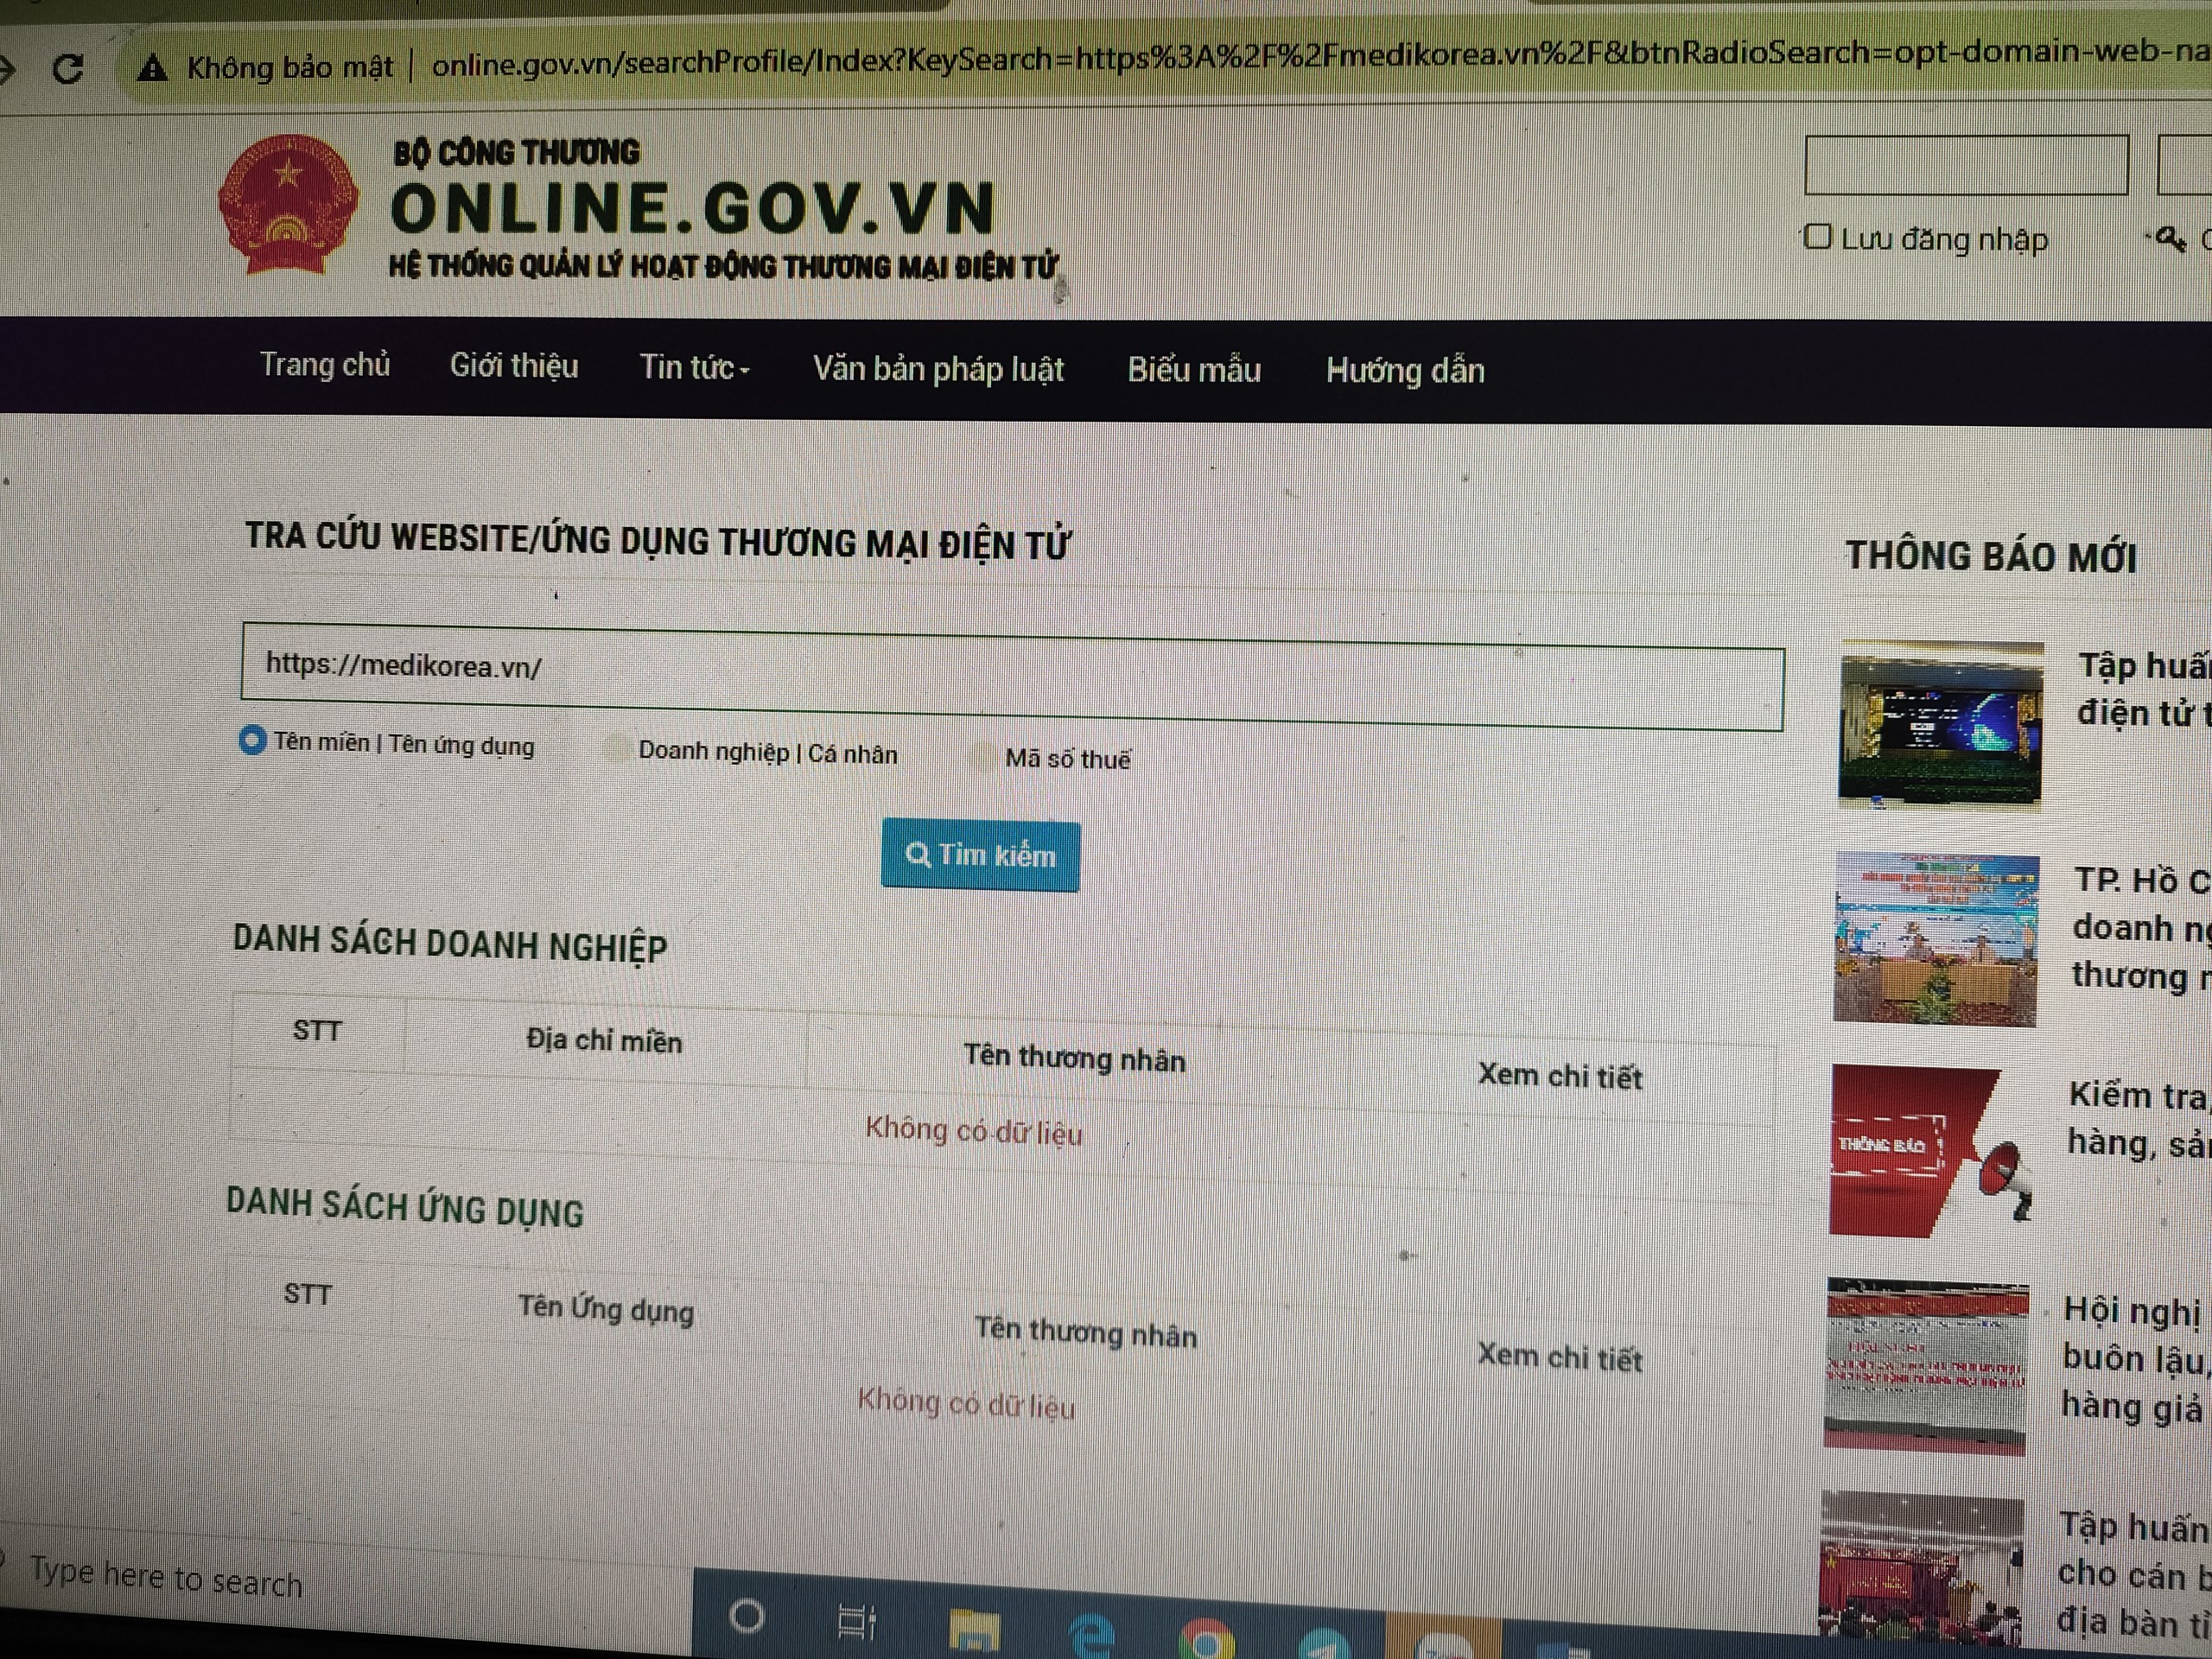Click the search field containing medikorea.vn
The height and width of the screenshot is (1659, 2212).
click(1010, 675)
